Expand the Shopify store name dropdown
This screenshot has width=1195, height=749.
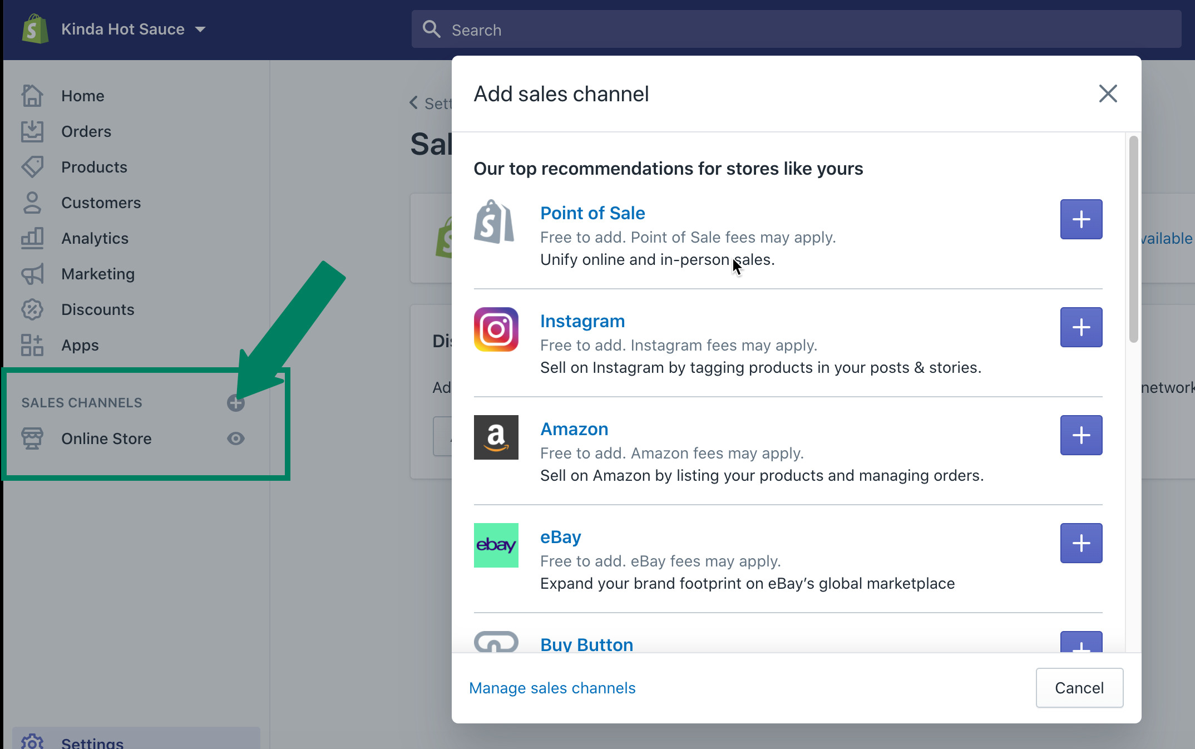pyautogui.click(x=132, y=28)
